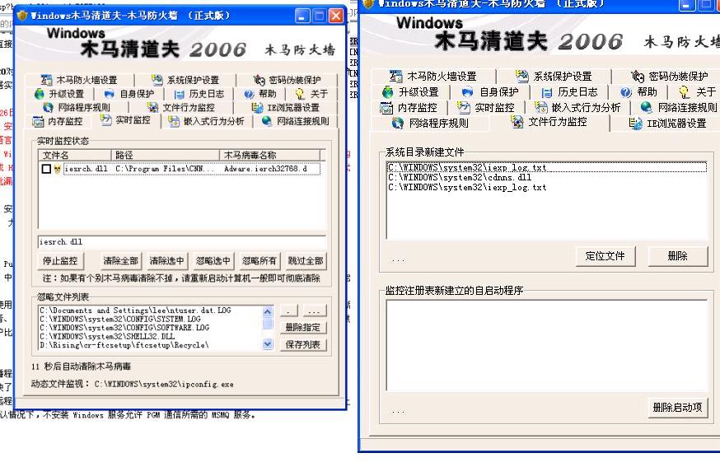Click 自身保护 icon in right window
Image resolution: width=720 pixels, height=467 pixels.
pos(467,92)
